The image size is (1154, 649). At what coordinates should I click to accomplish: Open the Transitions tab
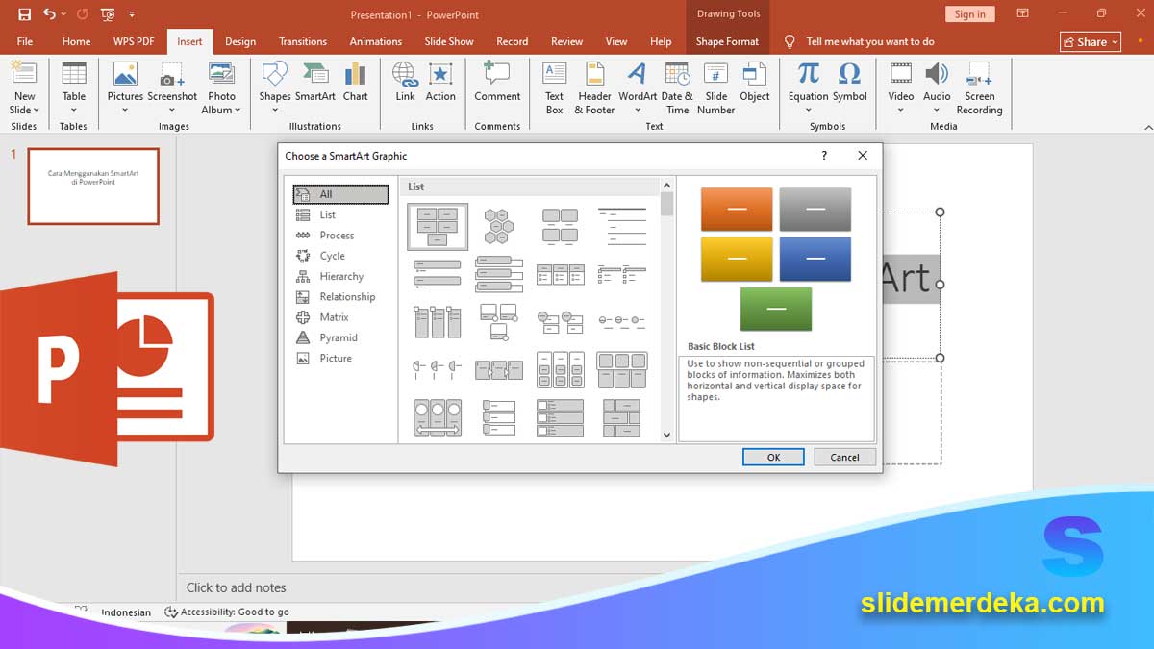(303, 41)
